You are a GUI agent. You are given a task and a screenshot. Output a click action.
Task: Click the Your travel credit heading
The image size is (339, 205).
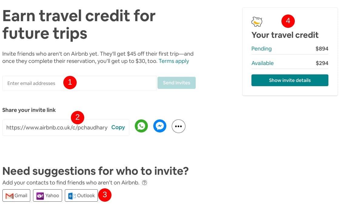point(285,35)
